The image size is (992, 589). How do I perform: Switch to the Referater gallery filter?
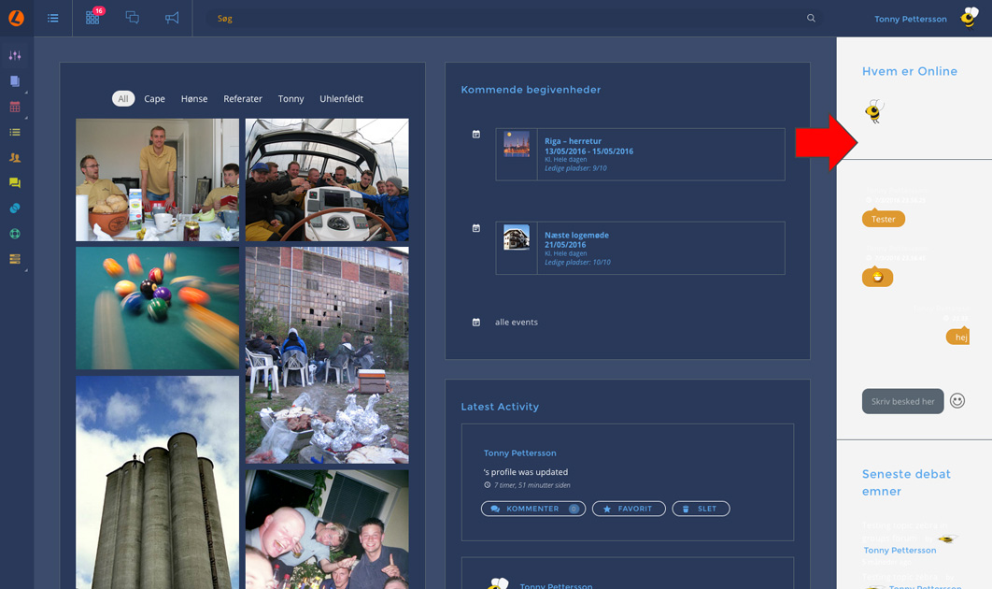click(x=243, y=99)
